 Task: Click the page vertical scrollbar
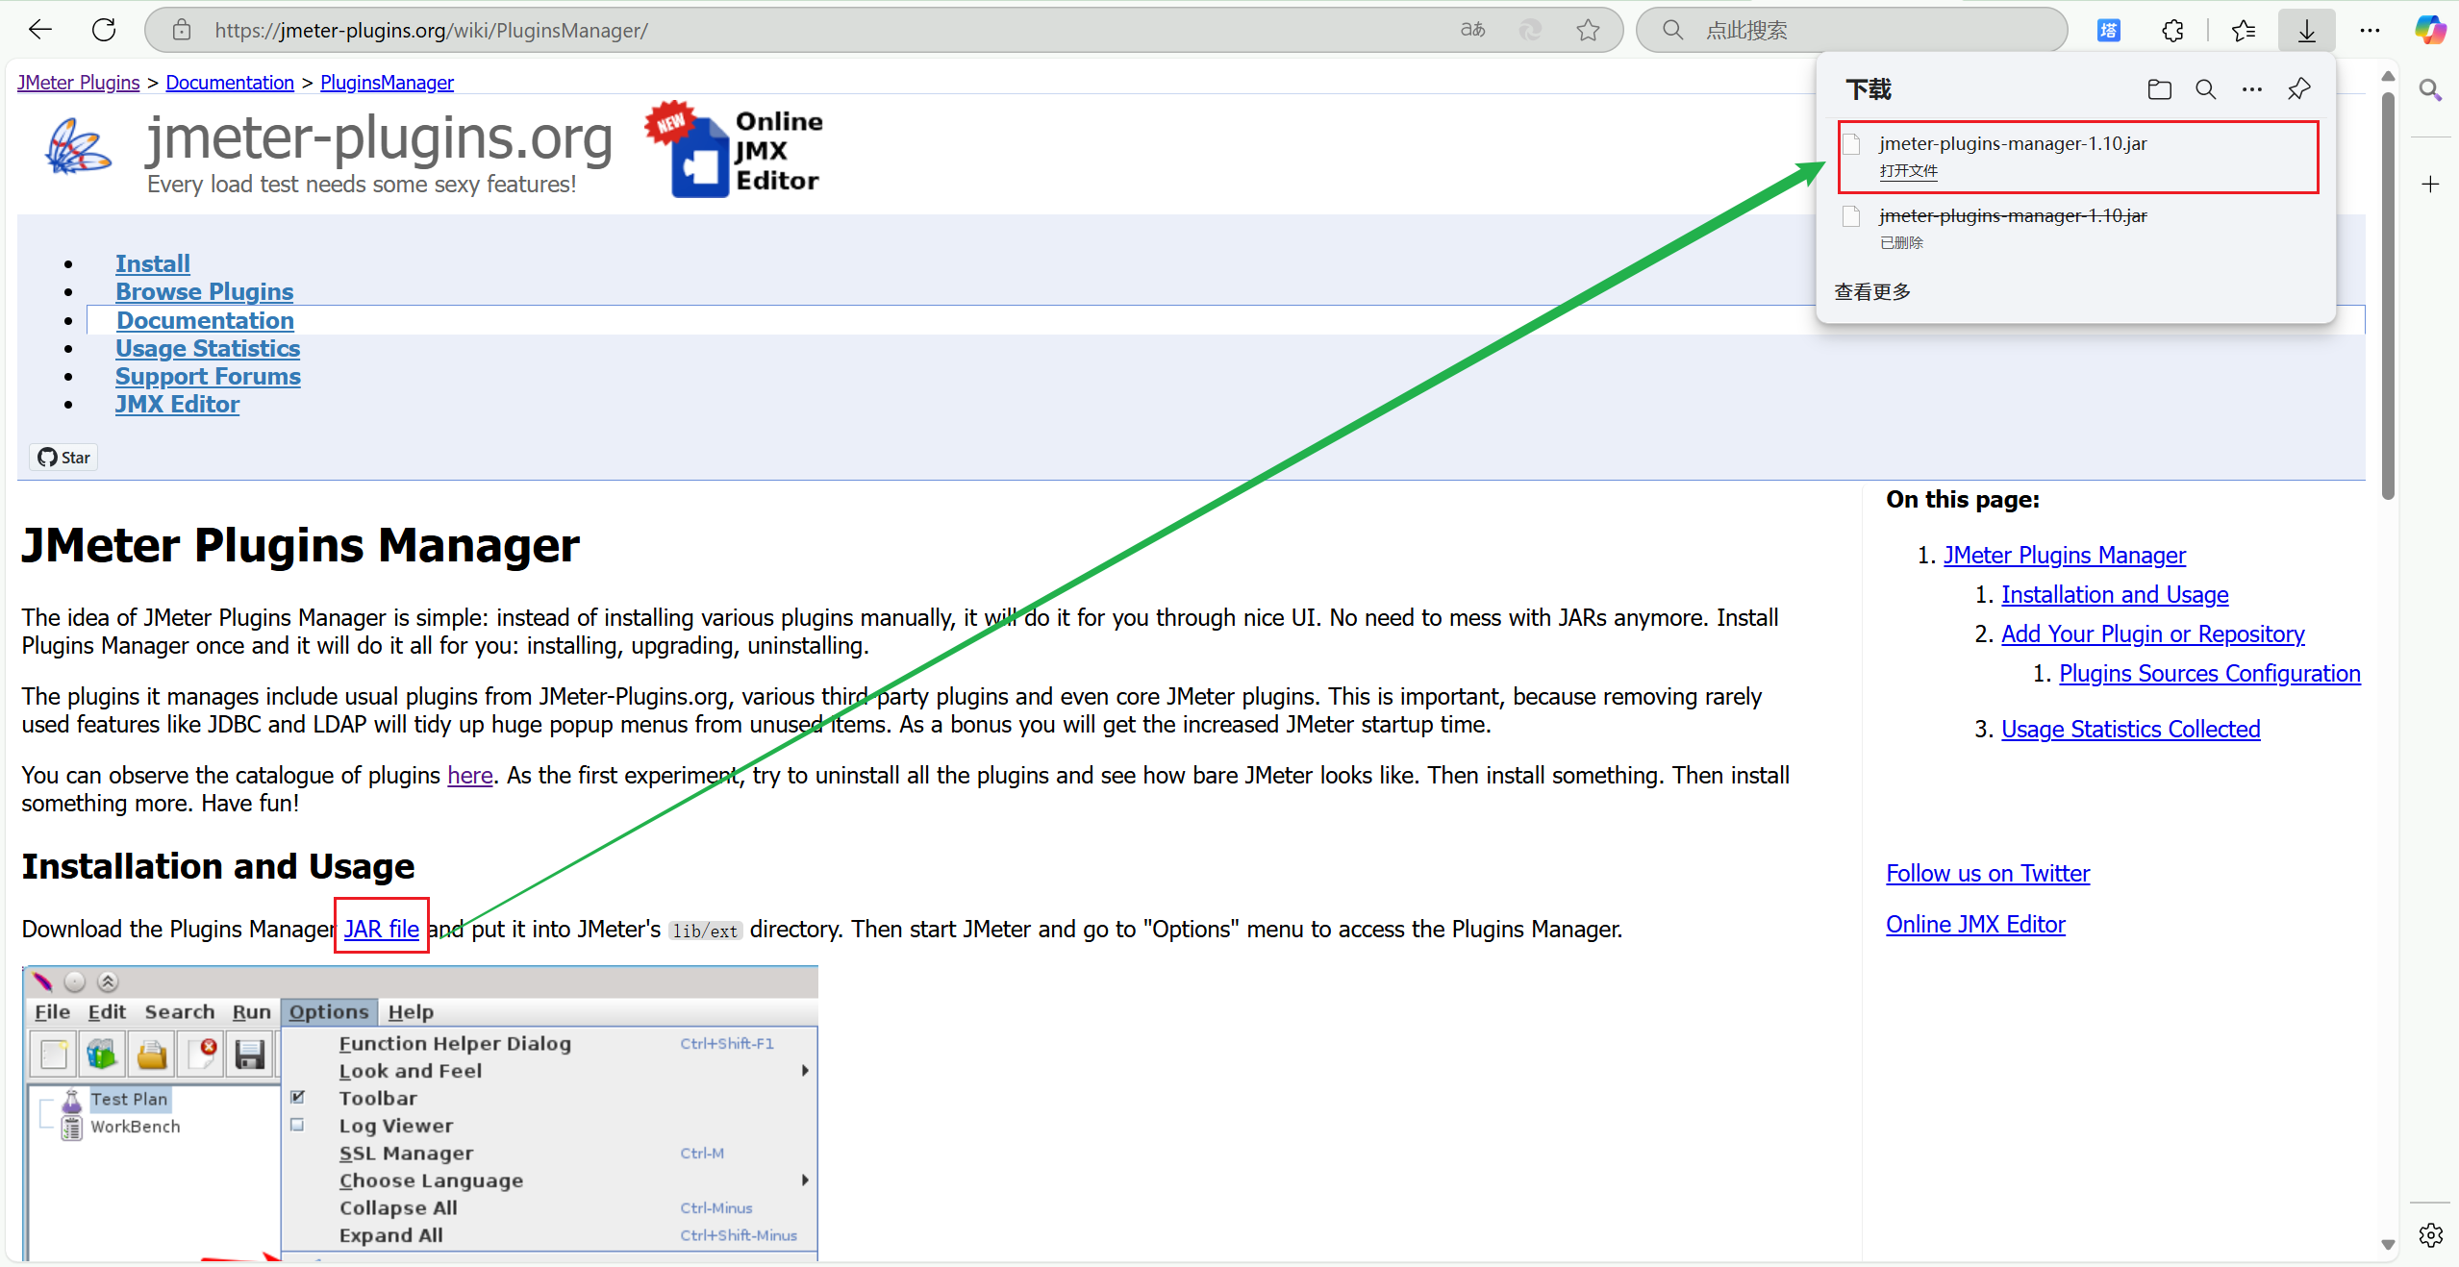[x=2388, y=288]
